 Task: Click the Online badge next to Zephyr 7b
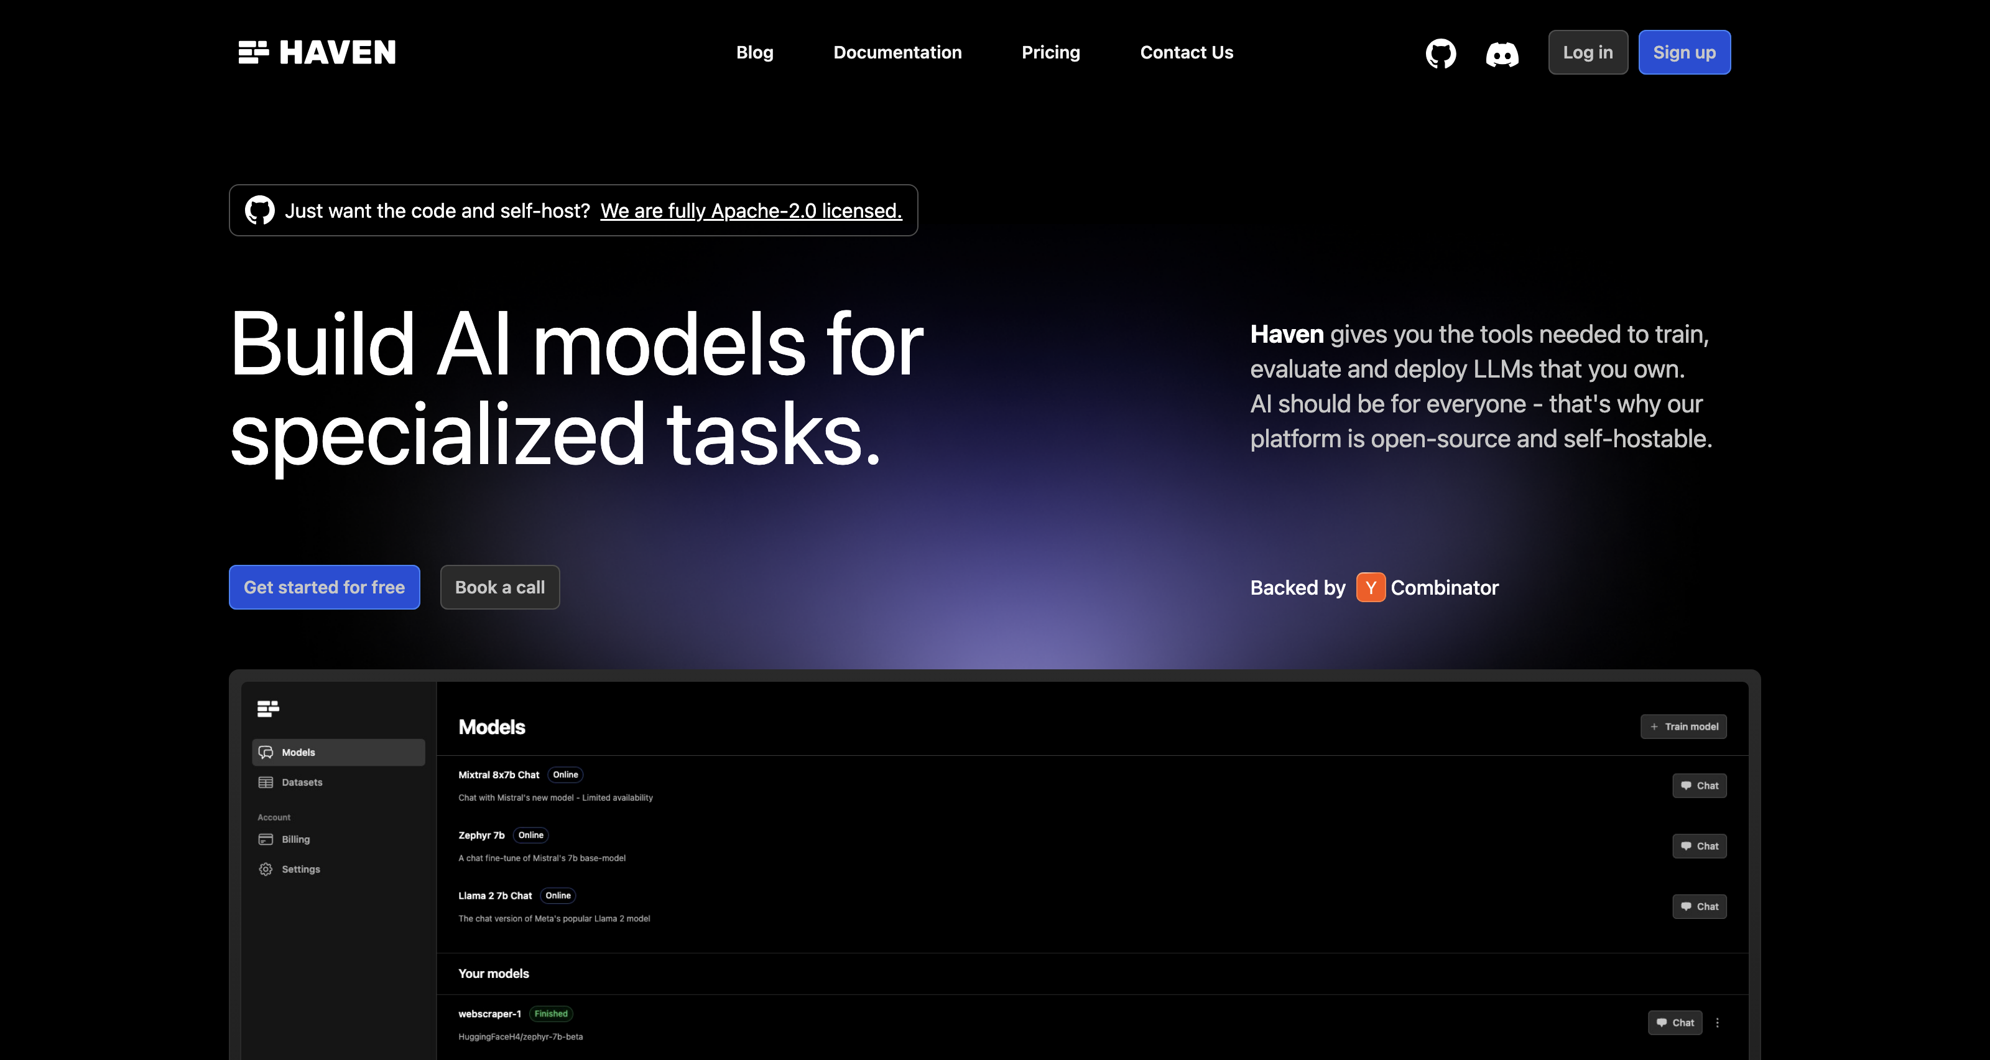coord(530,835)
